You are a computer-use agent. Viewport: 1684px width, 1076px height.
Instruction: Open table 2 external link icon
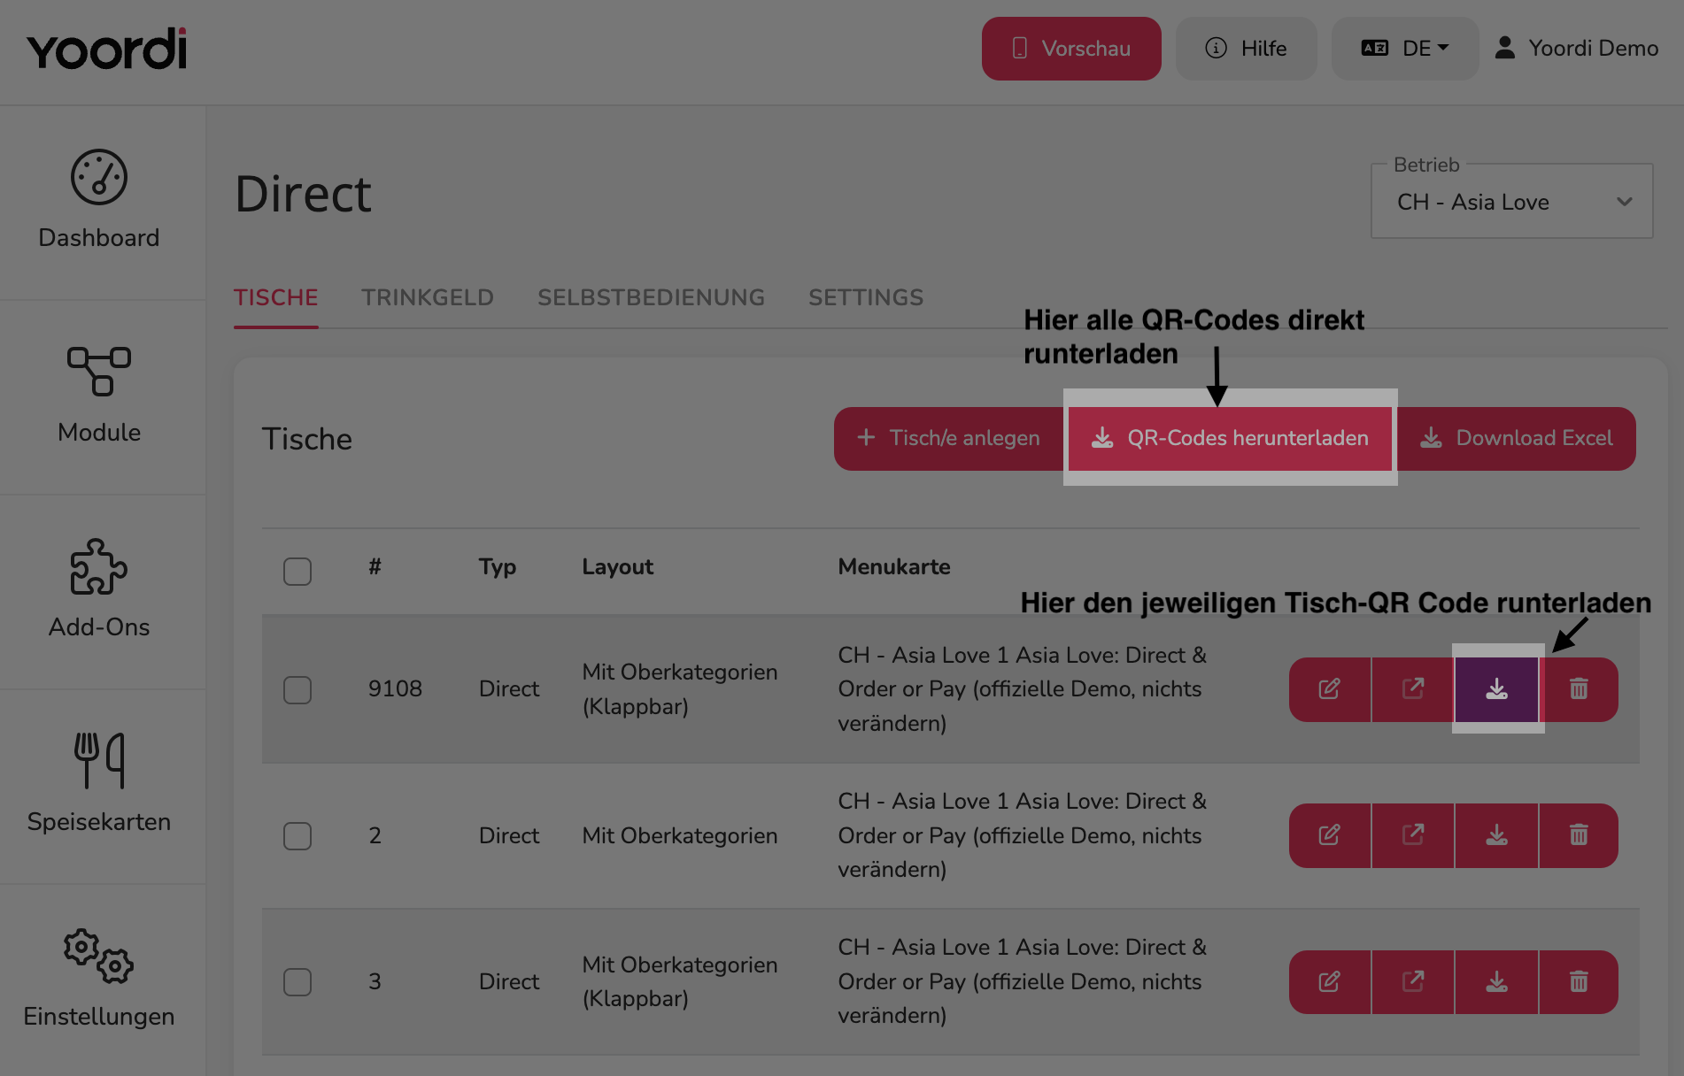tap(1413, 835)
